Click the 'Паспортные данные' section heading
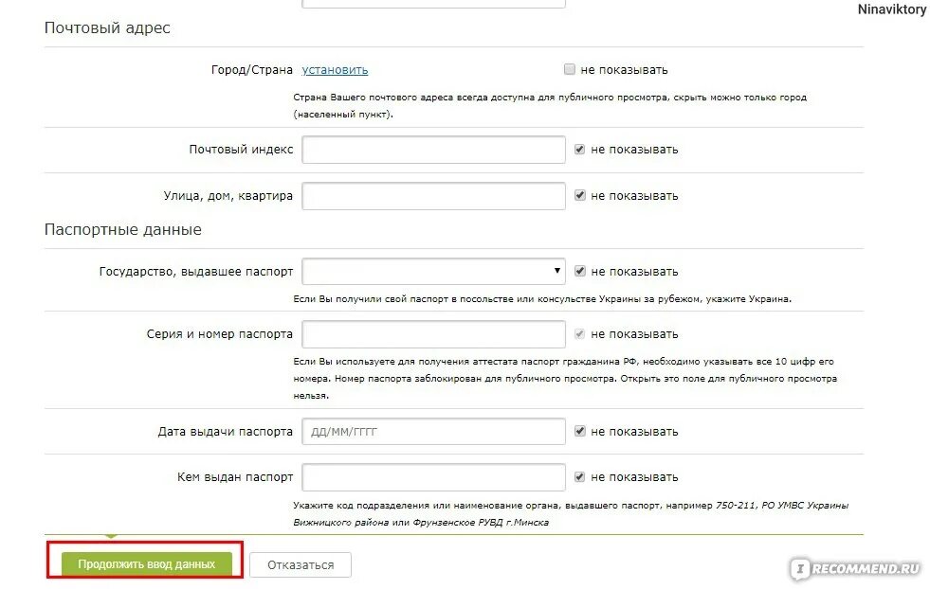Viewport: 930px width, 589px height. pos(123,230)
